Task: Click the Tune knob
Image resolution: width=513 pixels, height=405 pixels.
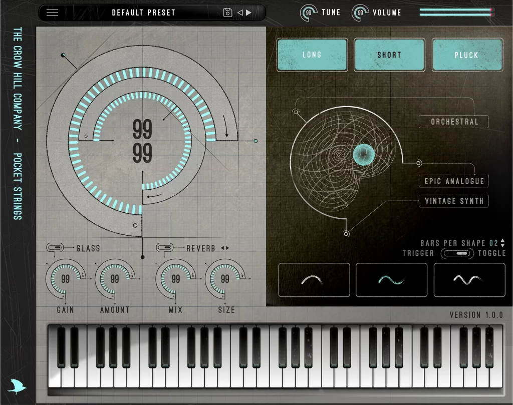Action: click(x=309, y=13)
